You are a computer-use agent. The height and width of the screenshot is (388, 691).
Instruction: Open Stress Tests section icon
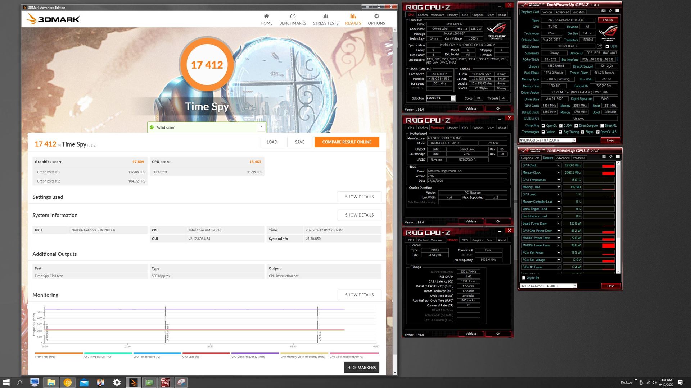click(x=325, y=16)
